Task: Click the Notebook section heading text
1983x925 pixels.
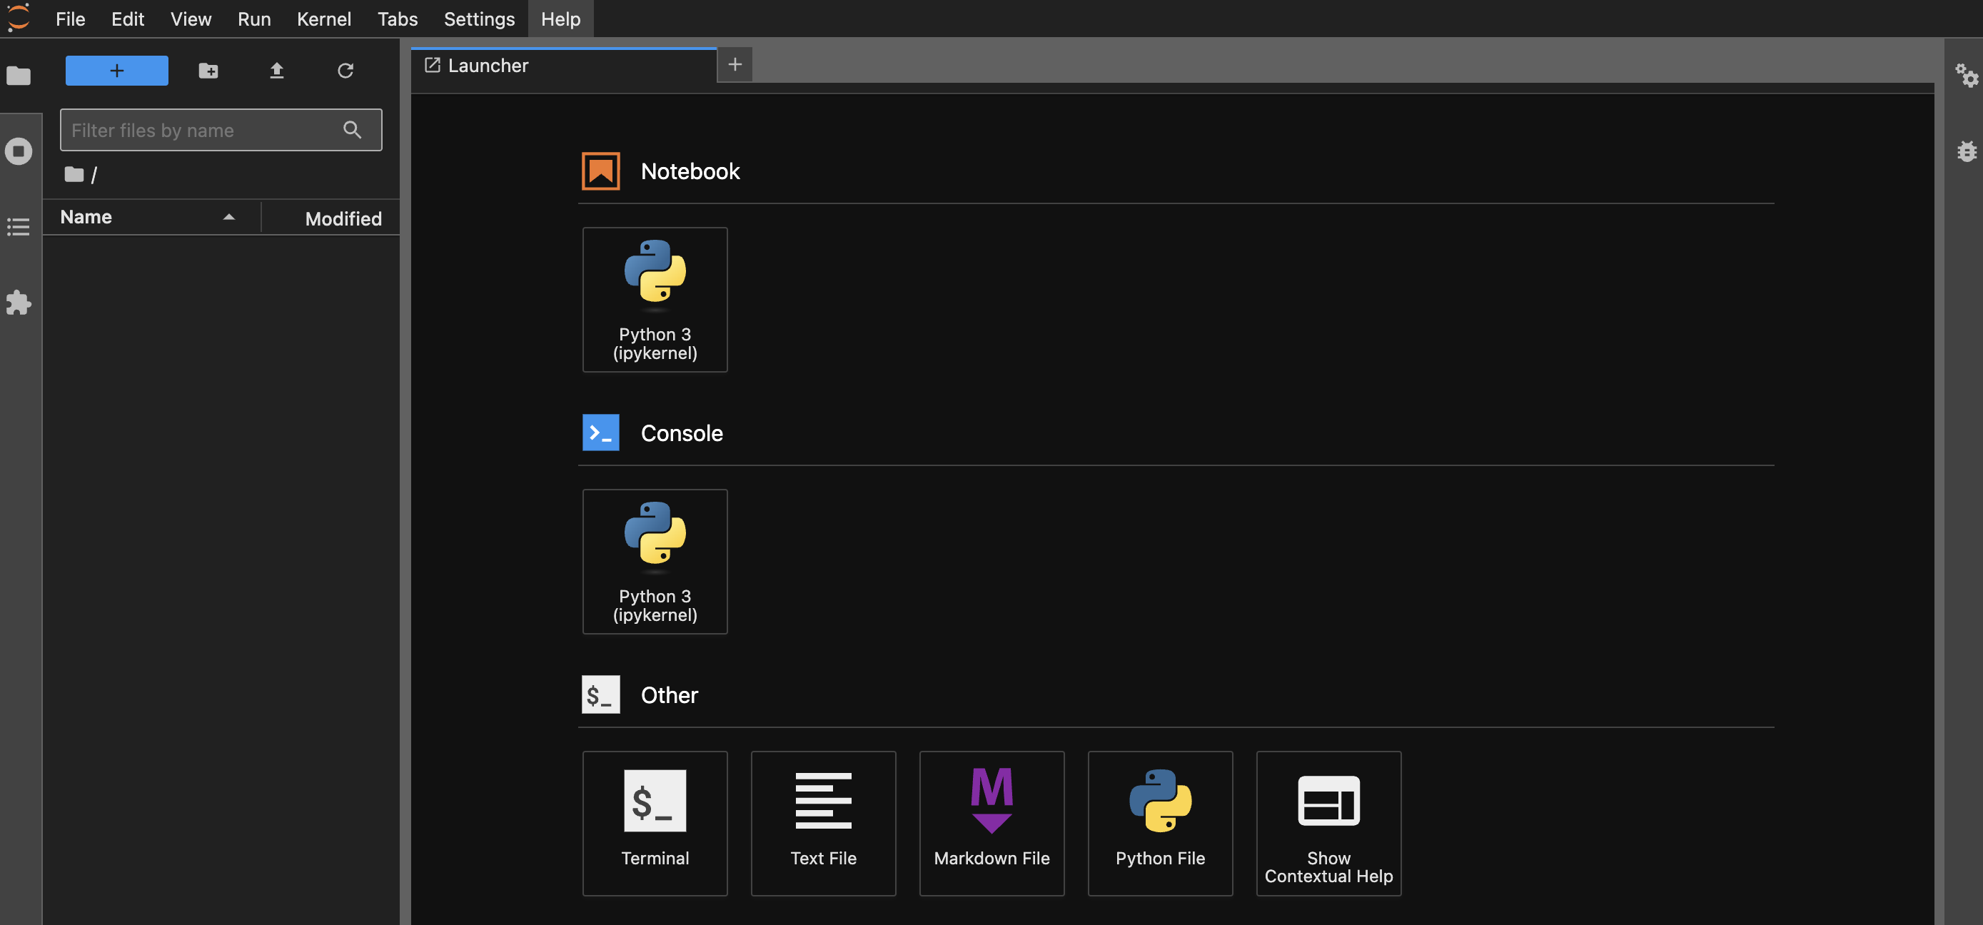Action: tap(690, 171)
